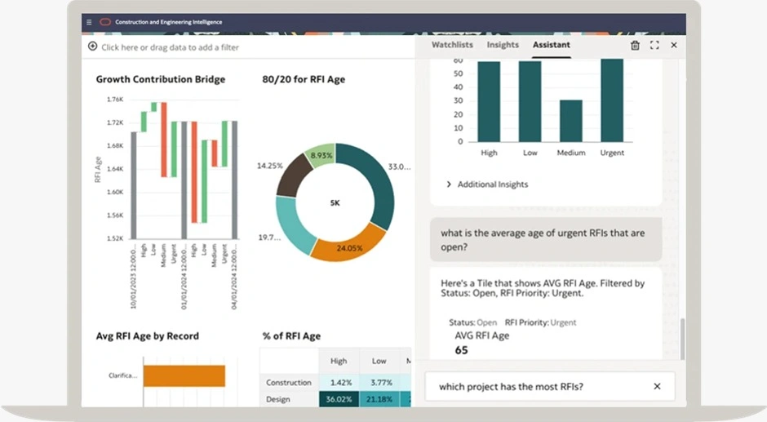
Task: Click the 36.02% Design cell in the table
Action: pos(338,399)
